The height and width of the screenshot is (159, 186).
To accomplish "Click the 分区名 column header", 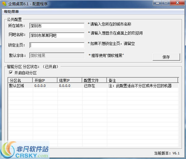I will pos(20,80).
